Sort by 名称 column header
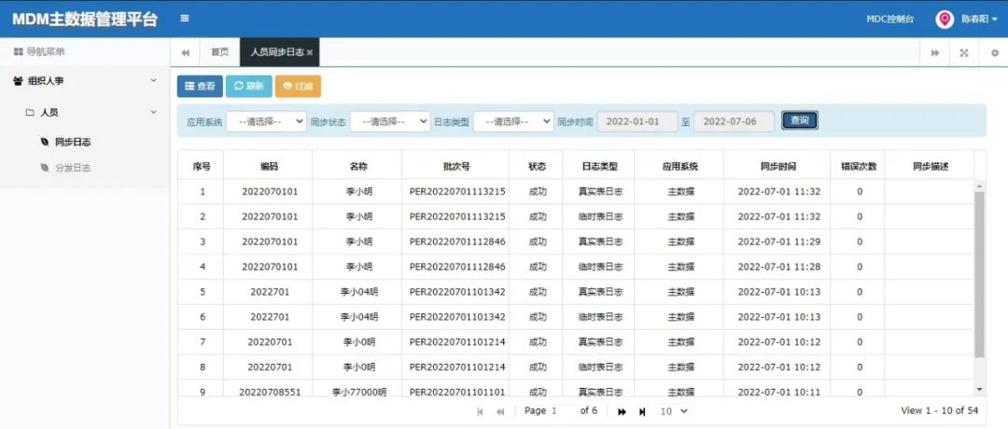Screen dimensions: 1008x429 (358, 166)
